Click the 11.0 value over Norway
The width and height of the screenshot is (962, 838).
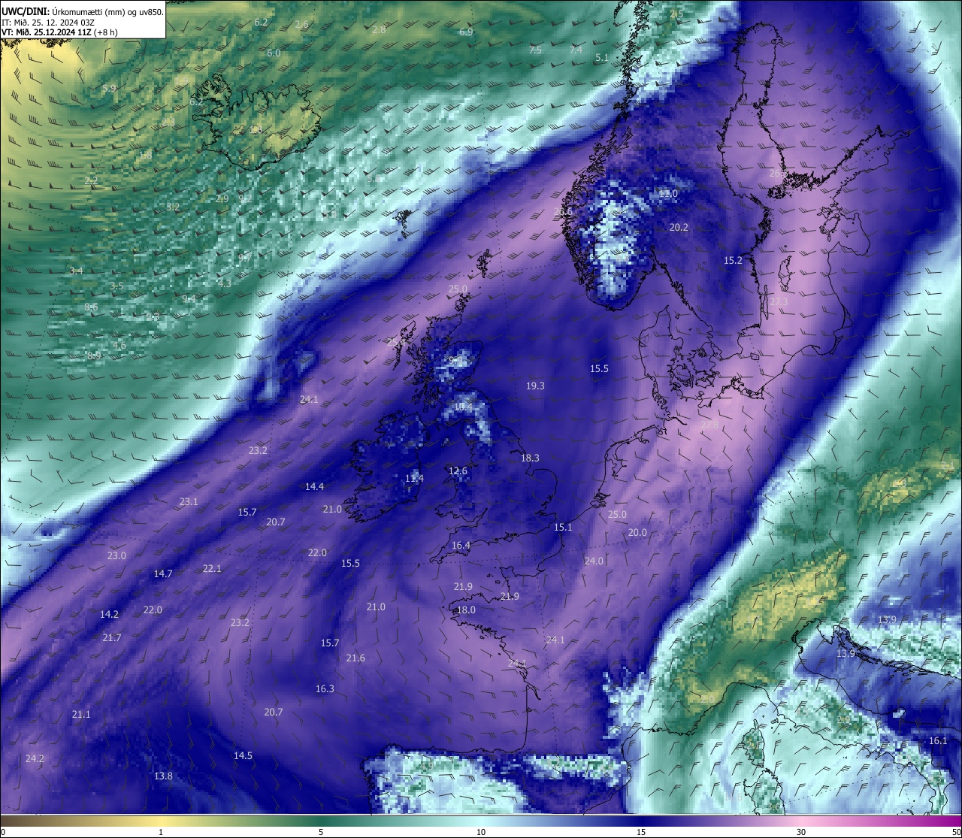pos(668,193)
